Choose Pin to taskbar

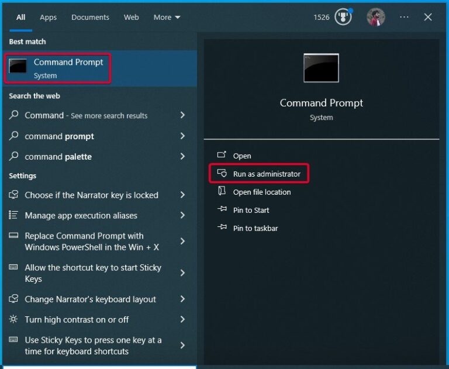(x=255, y=228)
